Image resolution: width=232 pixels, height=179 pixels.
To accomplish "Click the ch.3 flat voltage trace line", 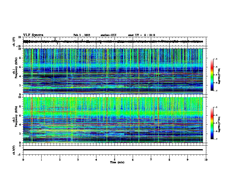I will 113,150.
